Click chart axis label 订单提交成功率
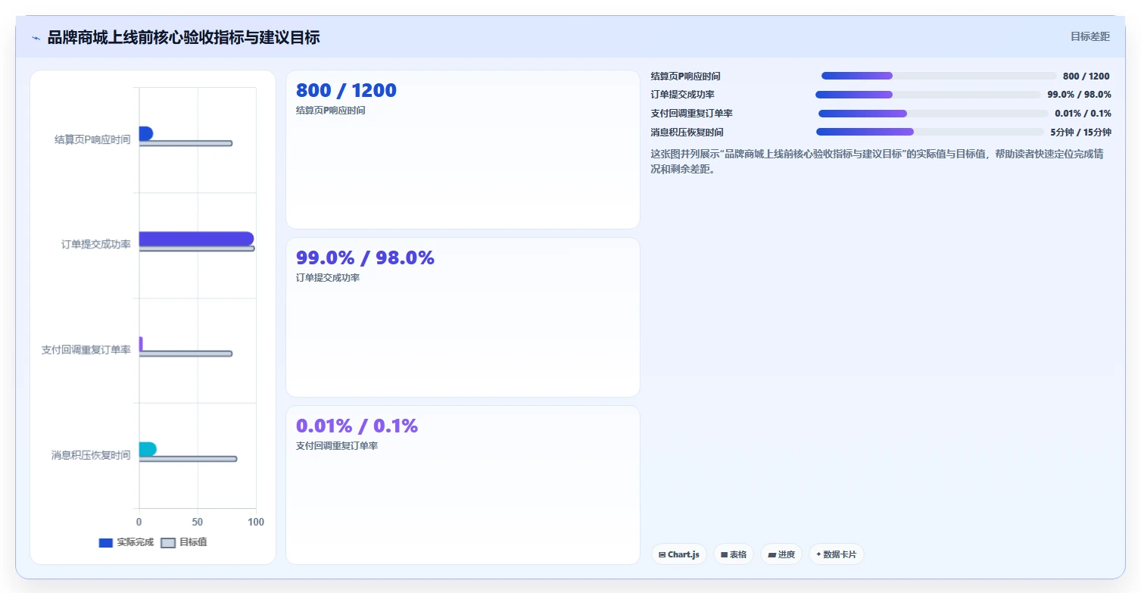Screen dimensions: 1141x593 coord(96,245)
